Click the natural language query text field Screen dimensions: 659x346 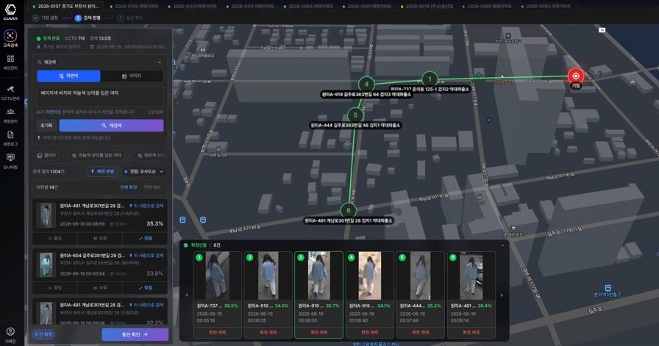click(x=100, y=97)
